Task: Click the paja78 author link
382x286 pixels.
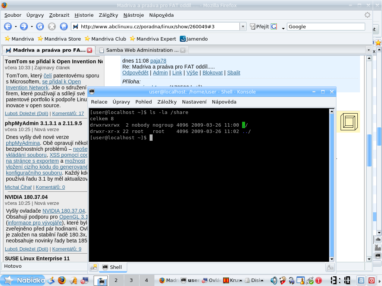Action: tap(158, 61)
